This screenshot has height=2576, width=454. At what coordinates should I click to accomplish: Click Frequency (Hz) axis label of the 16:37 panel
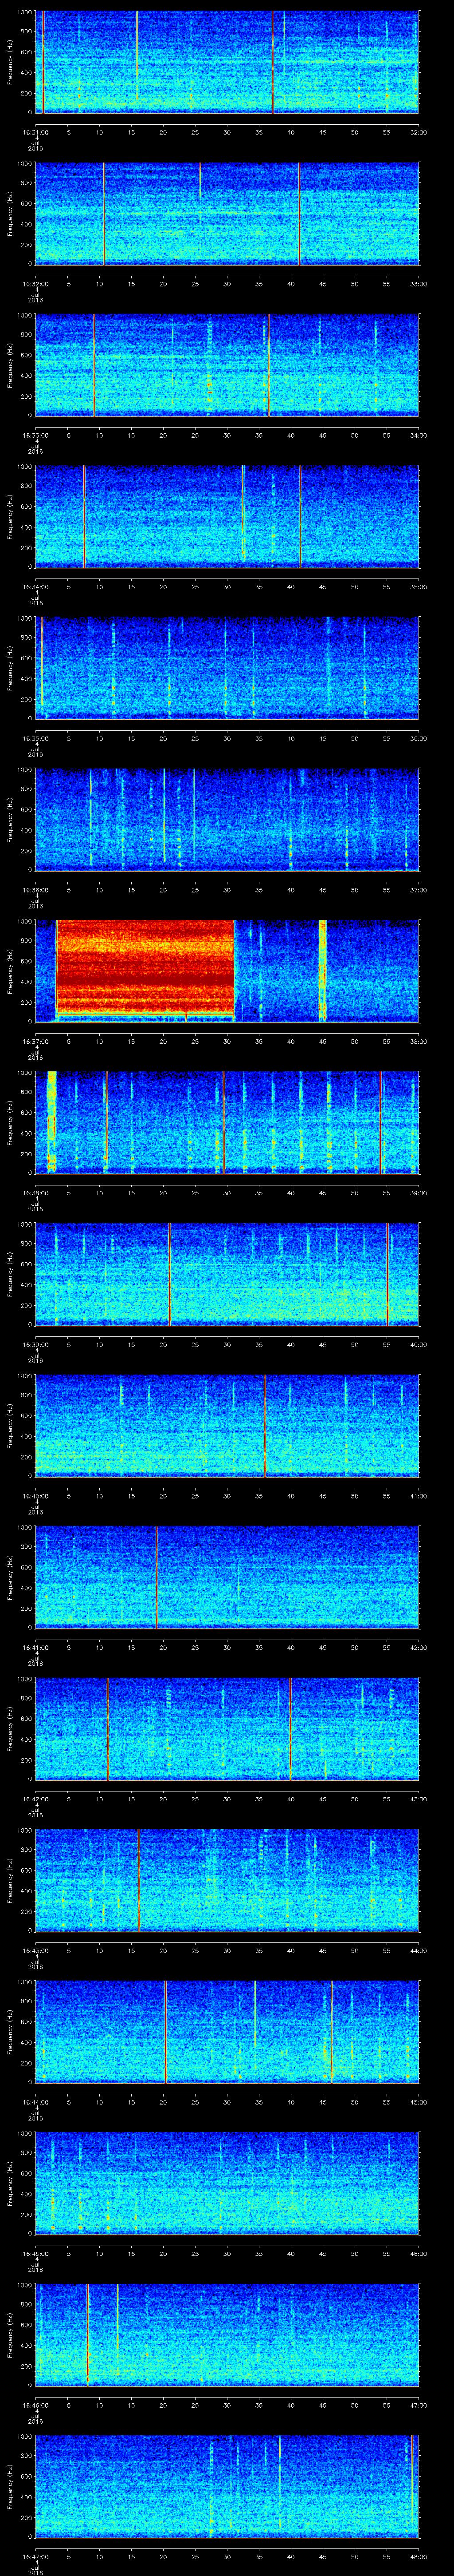(10, 971)
